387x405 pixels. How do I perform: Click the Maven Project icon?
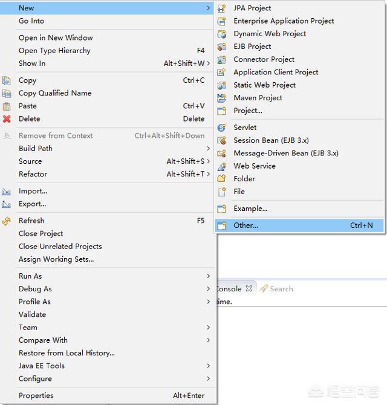point(222,98)
